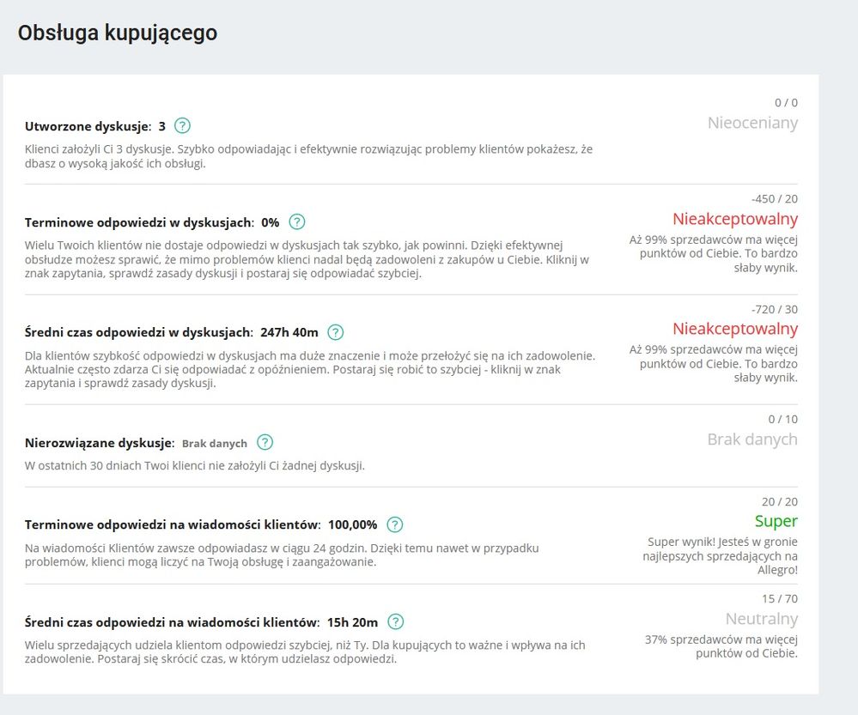Show help for Nierozwiązane dyskusje

click(x=265, y=443)
